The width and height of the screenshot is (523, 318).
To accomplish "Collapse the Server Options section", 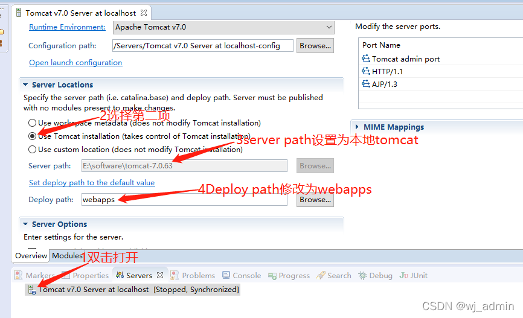I will (x=25, y=224).
